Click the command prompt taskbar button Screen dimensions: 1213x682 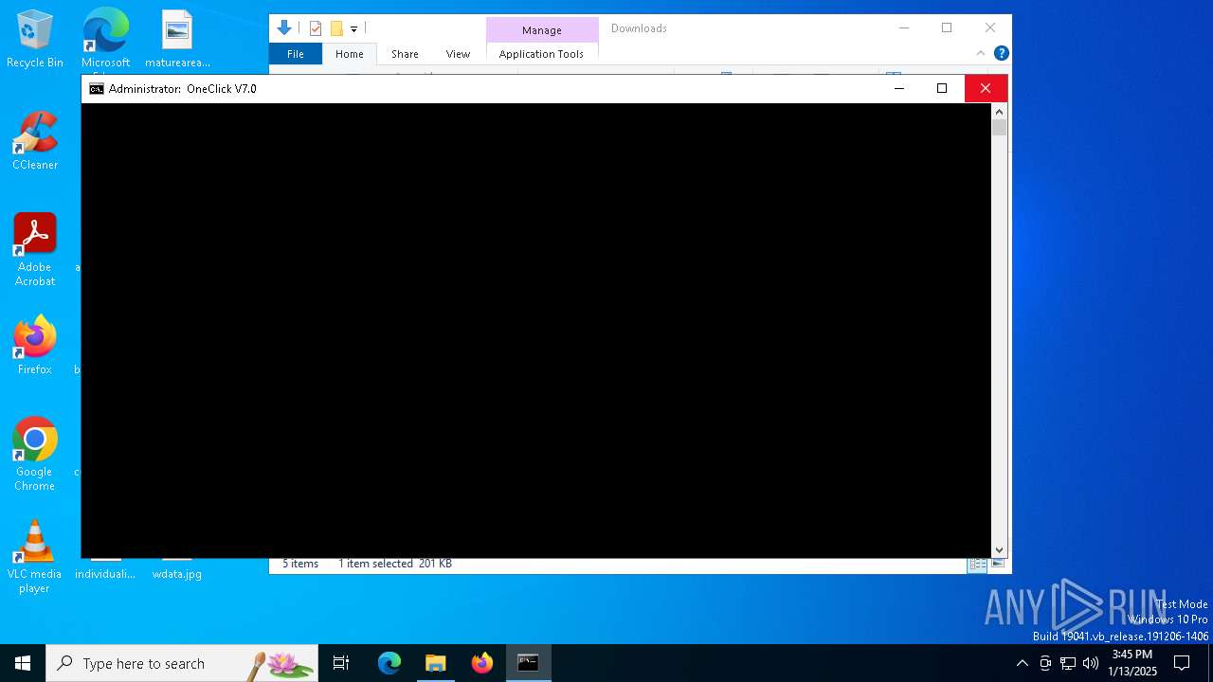pyautogui.click(x=528, y=663)
